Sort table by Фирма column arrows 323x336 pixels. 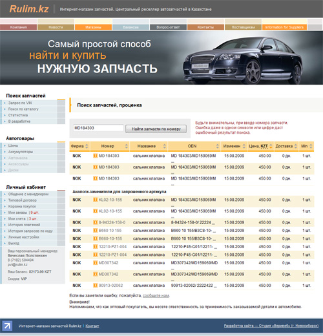click(87, 146)
